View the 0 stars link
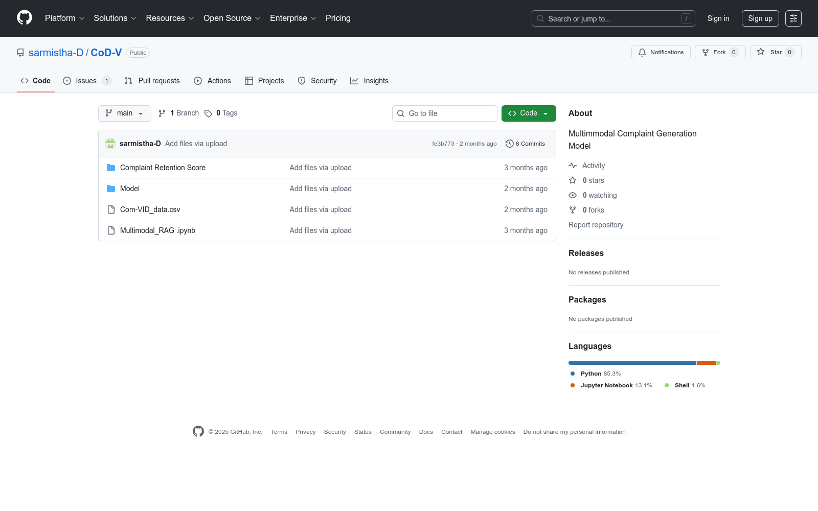Screen dimensions: 818x511 click(586, 180)
